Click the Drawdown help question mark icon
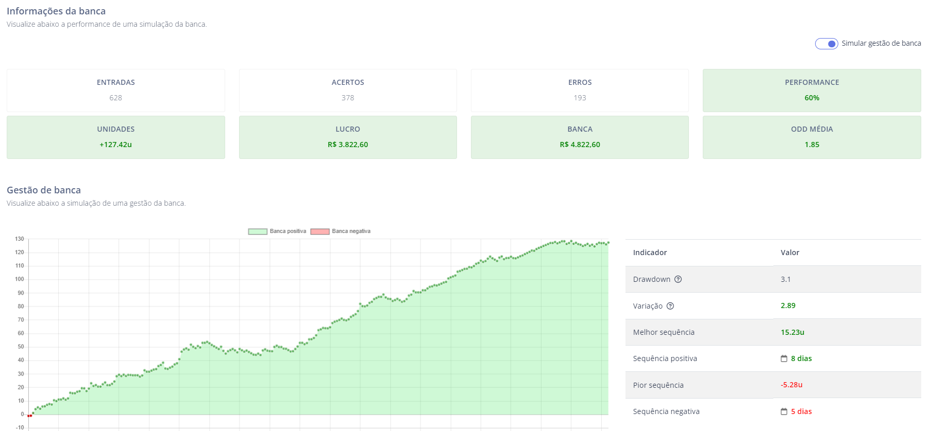Viewport: 930px width, 431px height. 678,279
